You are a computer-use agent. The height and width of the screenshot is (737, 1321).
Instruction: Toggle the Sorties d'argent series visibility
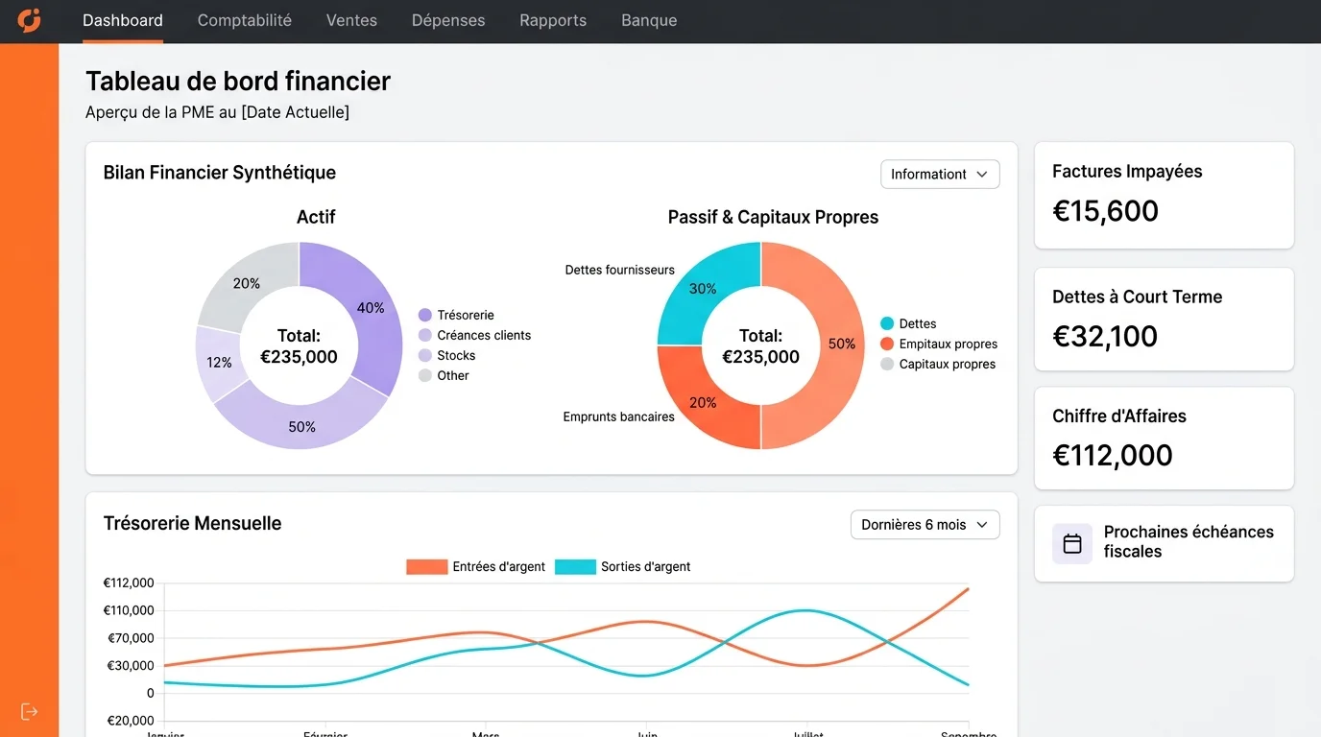pyautogui.click(x=645, y=566)
